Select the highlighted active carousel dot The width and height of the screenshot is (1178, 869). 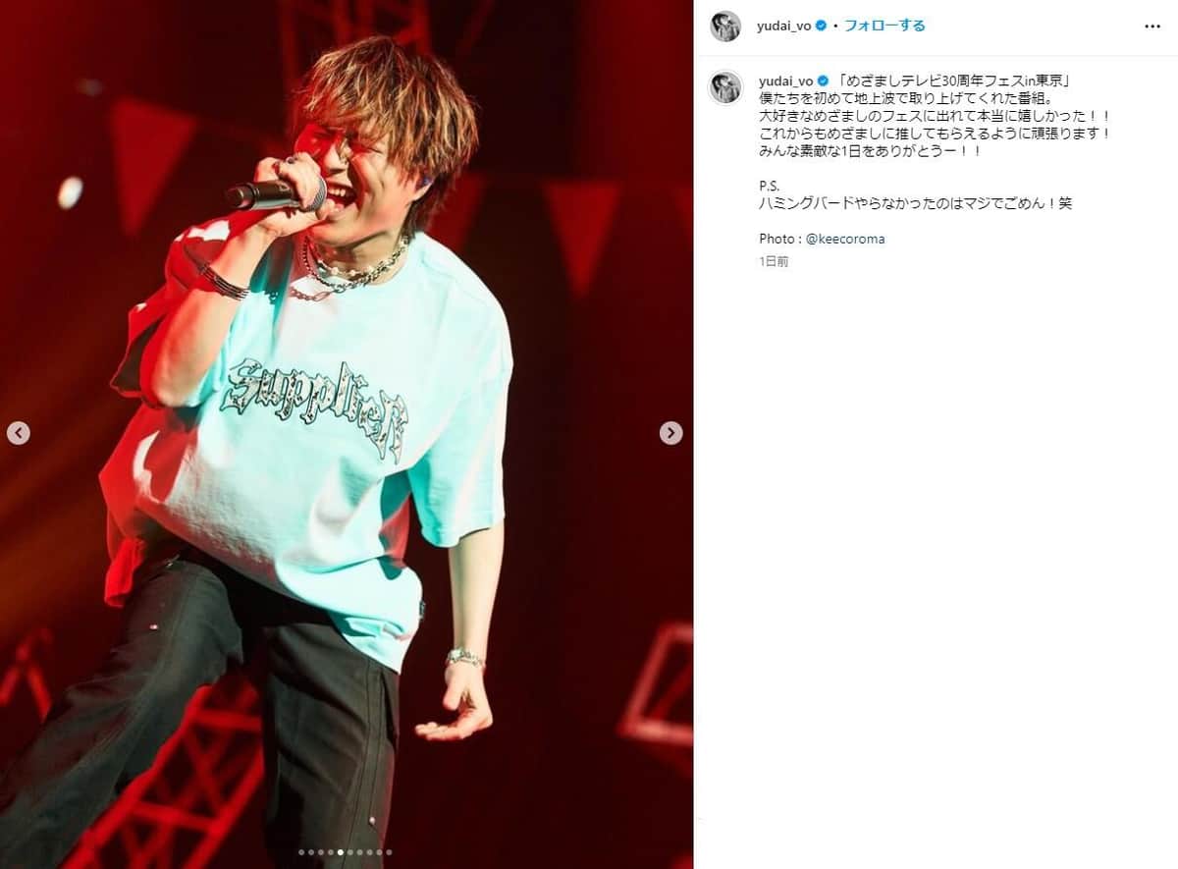[x=340, y=852]
